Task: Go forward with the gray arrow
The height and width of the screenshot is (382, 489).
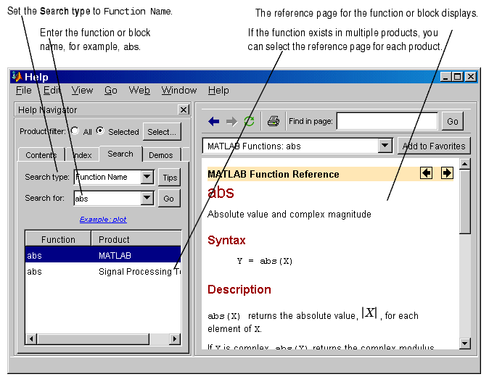Action: 231,121
